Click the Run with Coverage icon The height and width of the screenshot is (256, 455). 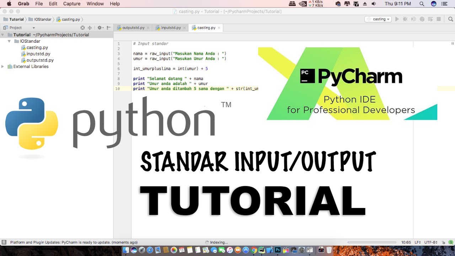pos(413,19)
